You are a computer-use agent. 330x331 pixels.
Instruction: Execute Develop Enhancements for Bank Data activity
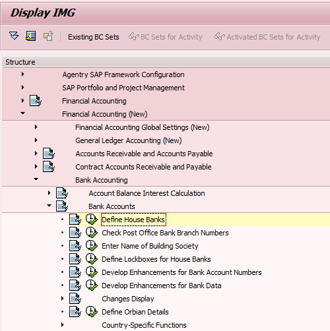click(x=92, y=286)
